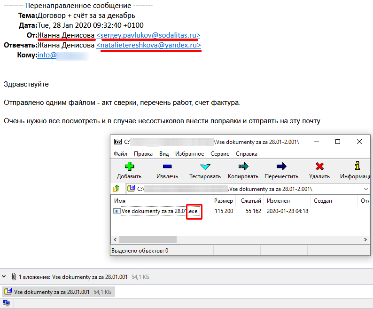Click the Copy arrow icon in toolbar
The height and width of the screenshot is (309, 373).
tap(243, 166)
